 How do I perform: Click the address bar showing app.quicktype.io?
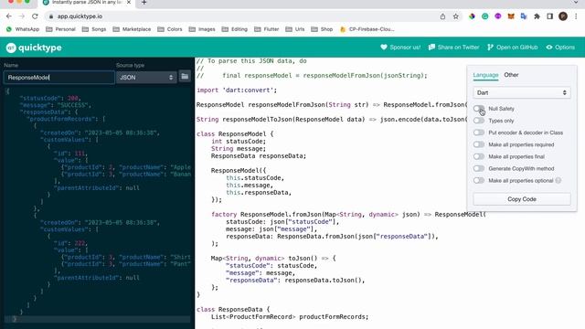point(239,16)
